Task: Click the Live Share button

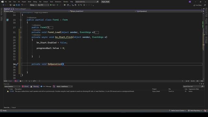Action: click(x=197, y=5)
